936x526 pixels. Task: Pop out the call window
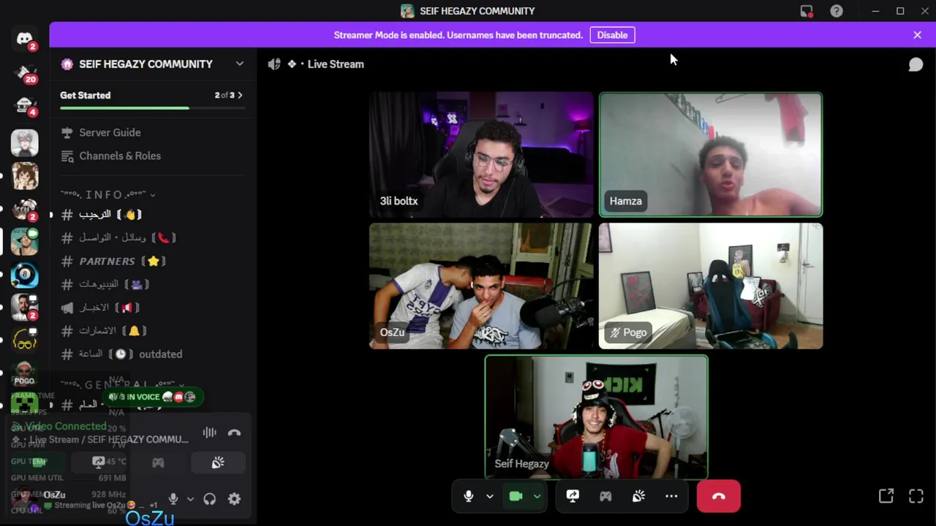tap(886, 496)
